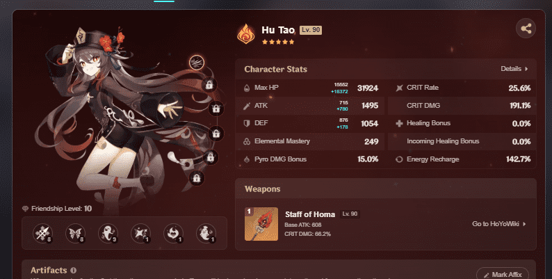Select the CRIT Rate stat row

(x=462, y=88)
